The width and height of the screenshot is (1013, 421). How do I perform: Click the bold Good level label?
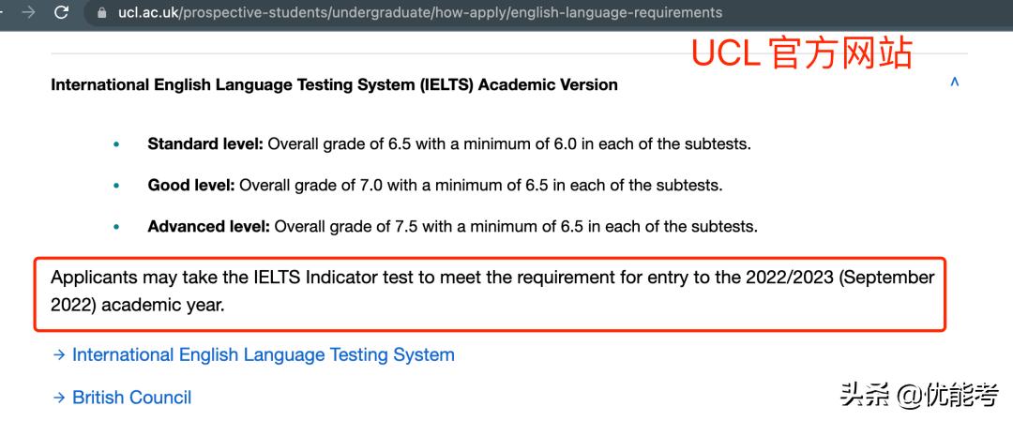pos(191,186)
